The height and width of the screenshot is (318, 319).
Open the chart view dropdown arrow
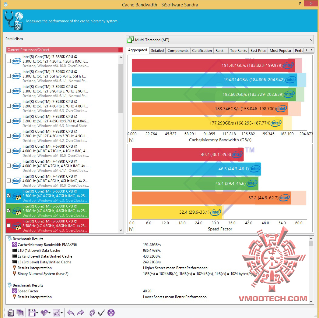[x=62, y=313]
